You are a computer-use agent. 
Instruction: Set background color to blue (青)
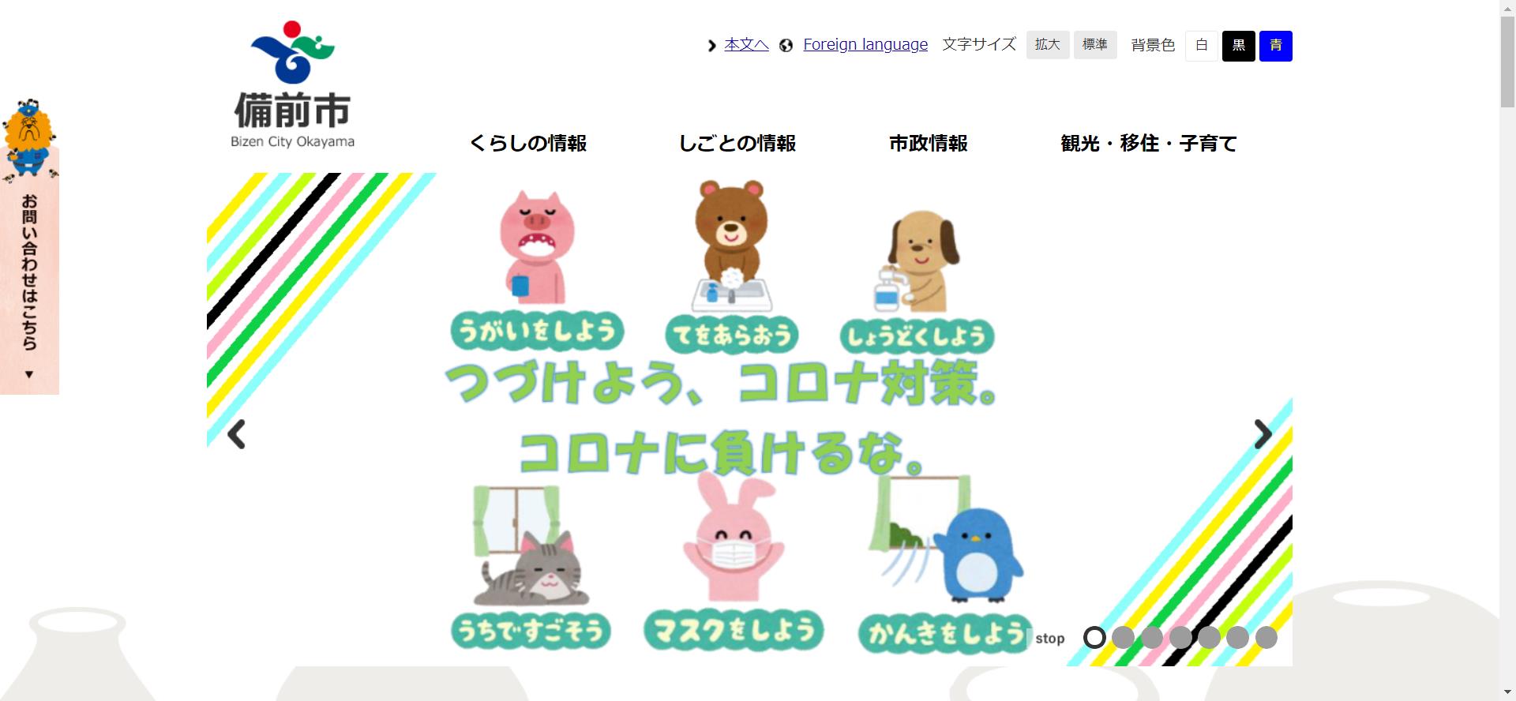coord(1276,46)
